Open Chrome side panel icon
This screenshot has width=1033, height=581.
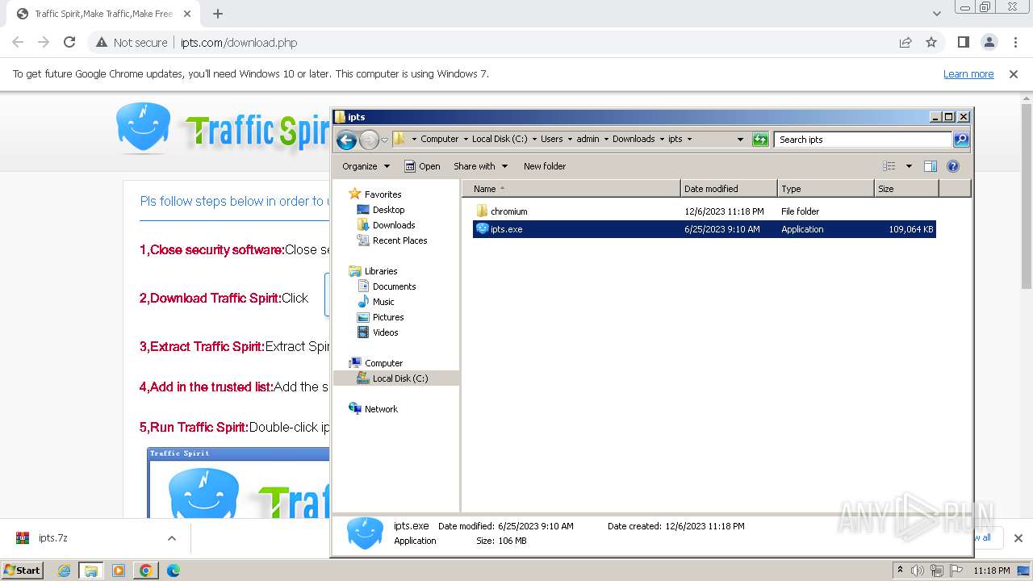pyautogui.click(x=964, y=42)
